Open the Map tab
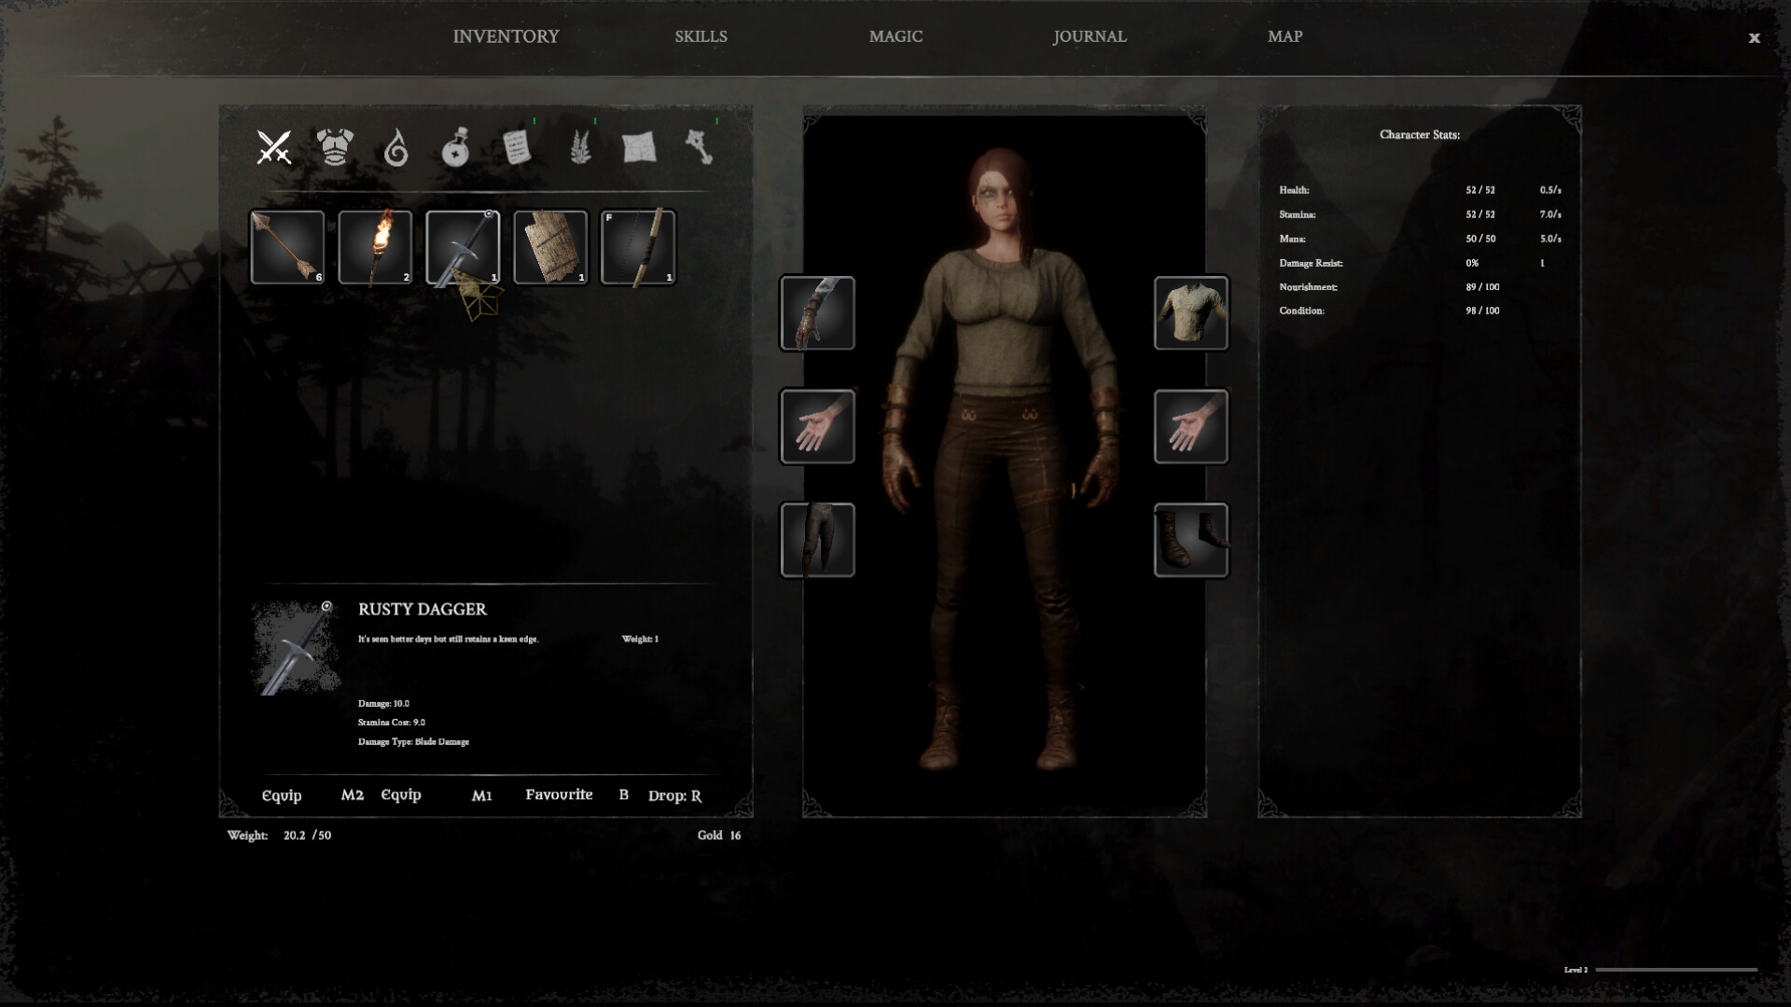The image size is (1791, 1007). (x=1284, y=36)
